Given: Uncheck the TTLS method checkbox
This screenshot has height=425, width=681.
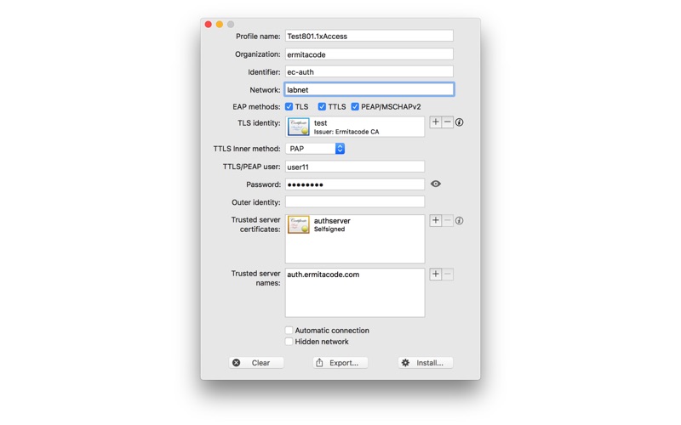Looking at the screenshot, I should pyautogui.click(x=322, y=107).
